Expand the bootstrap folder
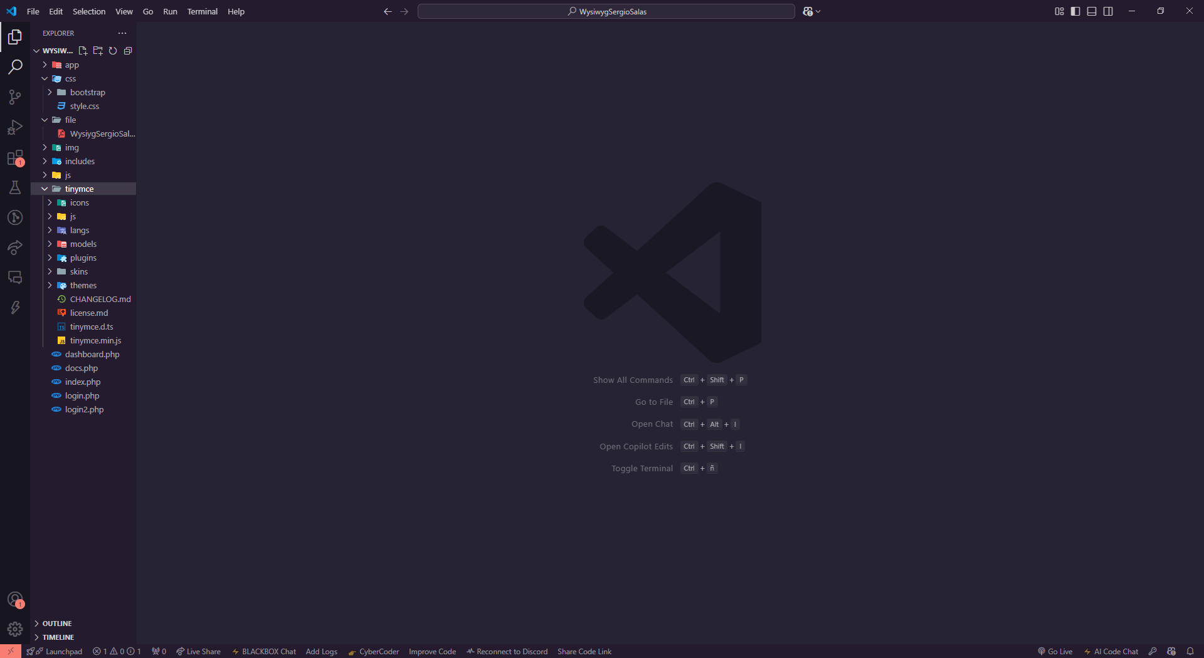Screen dimensions: 1204x658 84,93
